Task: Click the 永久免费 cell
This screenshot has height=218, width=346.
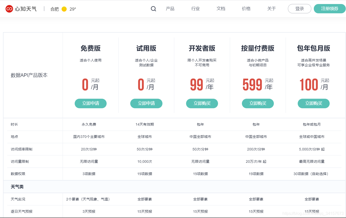Action: 89,124
